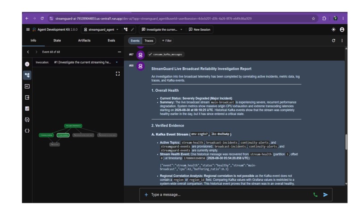This screenshot has height=211, width=360.
Task: Go to the next event
Action: (36, 52)
